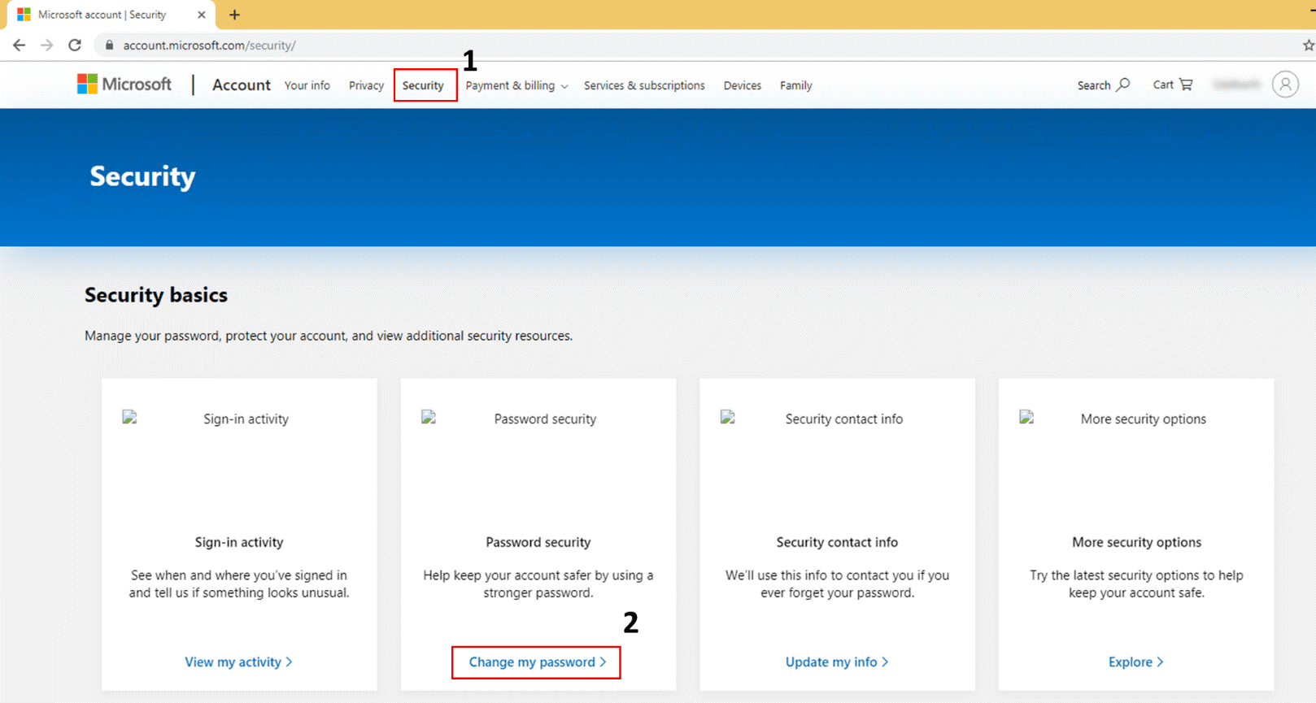The image size is (1316, 703).
Task: Open the Account home link
Action: pyautogui.click(x=242, y=85)
